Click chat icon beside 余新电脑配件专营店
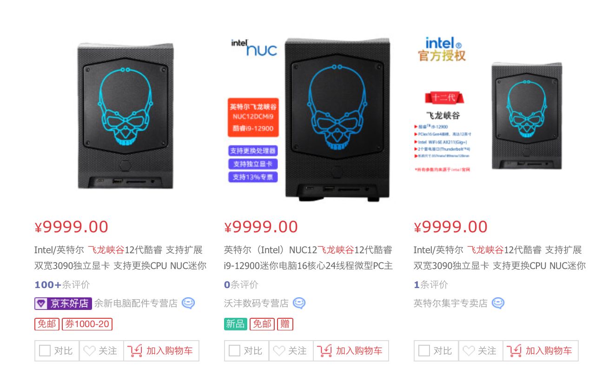 point(188,303)
